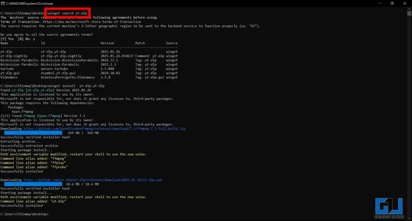This screenshot has height=221, width=412.
Task: Click the '- Packages' dependency line
Action: [x=14, y=107]
